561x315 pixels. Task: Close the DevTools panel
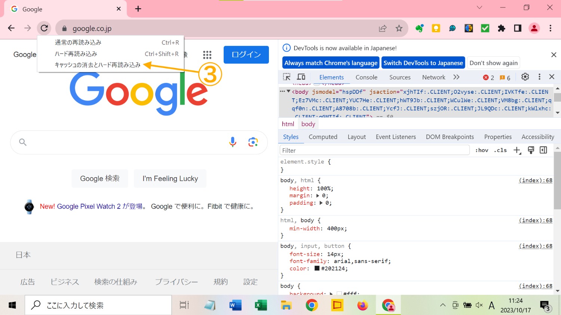click(552, 77)
